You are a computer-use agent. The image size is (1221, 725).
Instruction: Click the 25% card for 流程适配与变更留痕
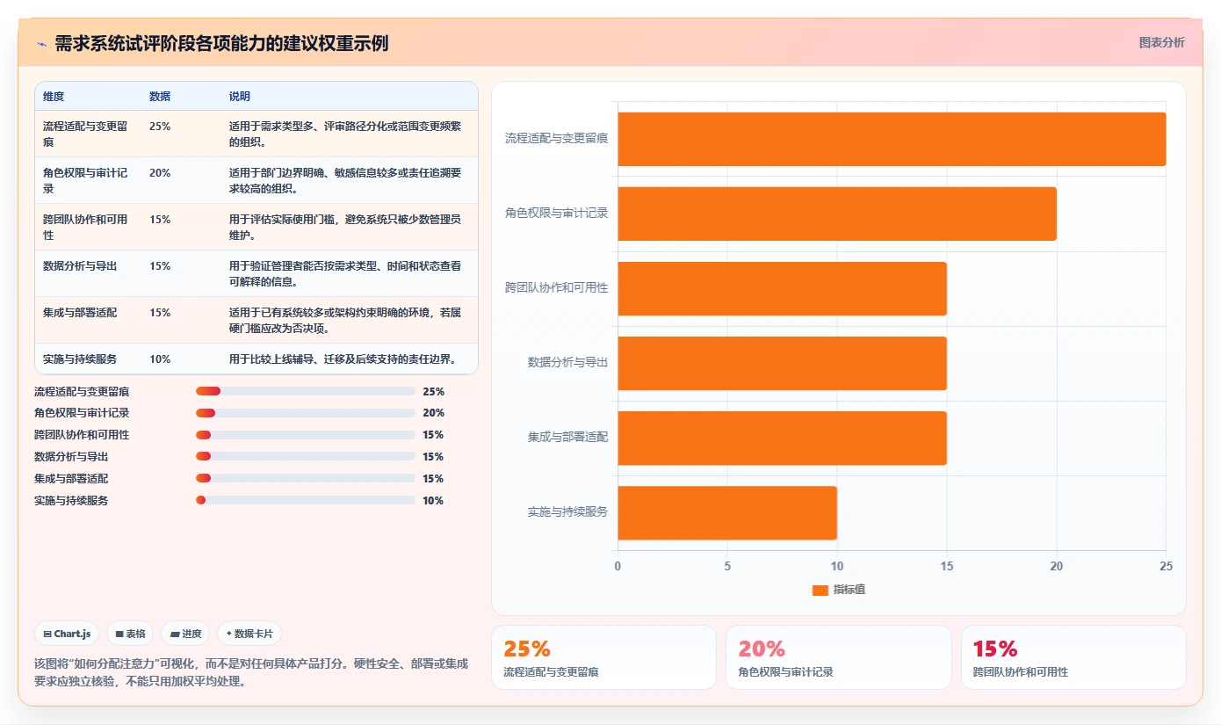pos(603,657)
